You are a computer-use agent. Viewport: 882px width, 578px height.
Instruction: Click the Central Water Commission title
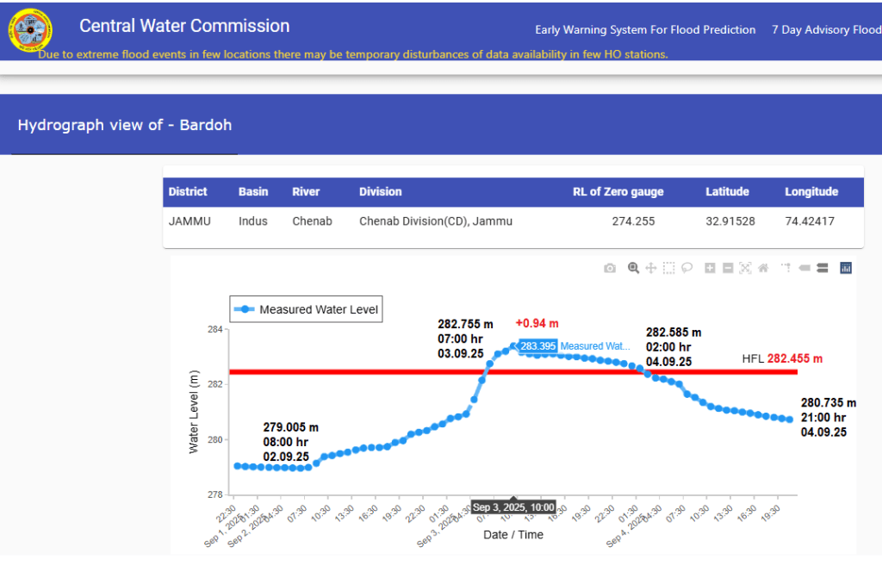click(184, 26)
